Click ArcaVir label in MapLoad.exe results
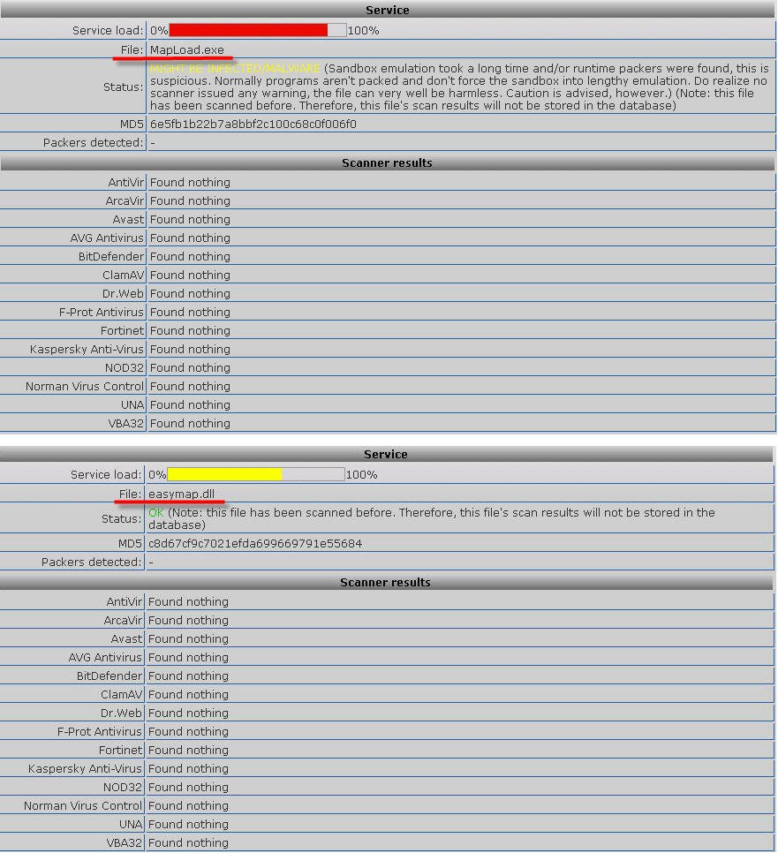778x853 pixels. 125,200
